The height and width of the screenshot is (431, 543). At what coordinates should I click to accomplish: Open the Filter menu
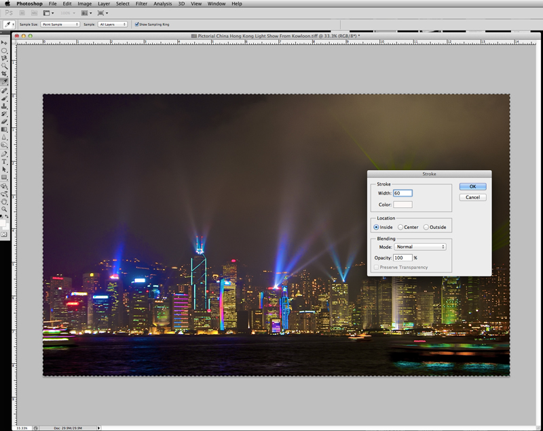[141, 4]
